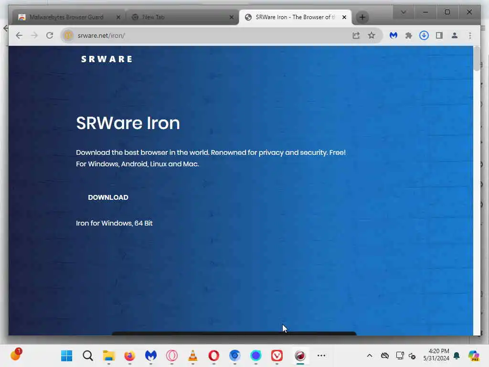Reload the srware.net page
The image size is (489, 367).
50,35
